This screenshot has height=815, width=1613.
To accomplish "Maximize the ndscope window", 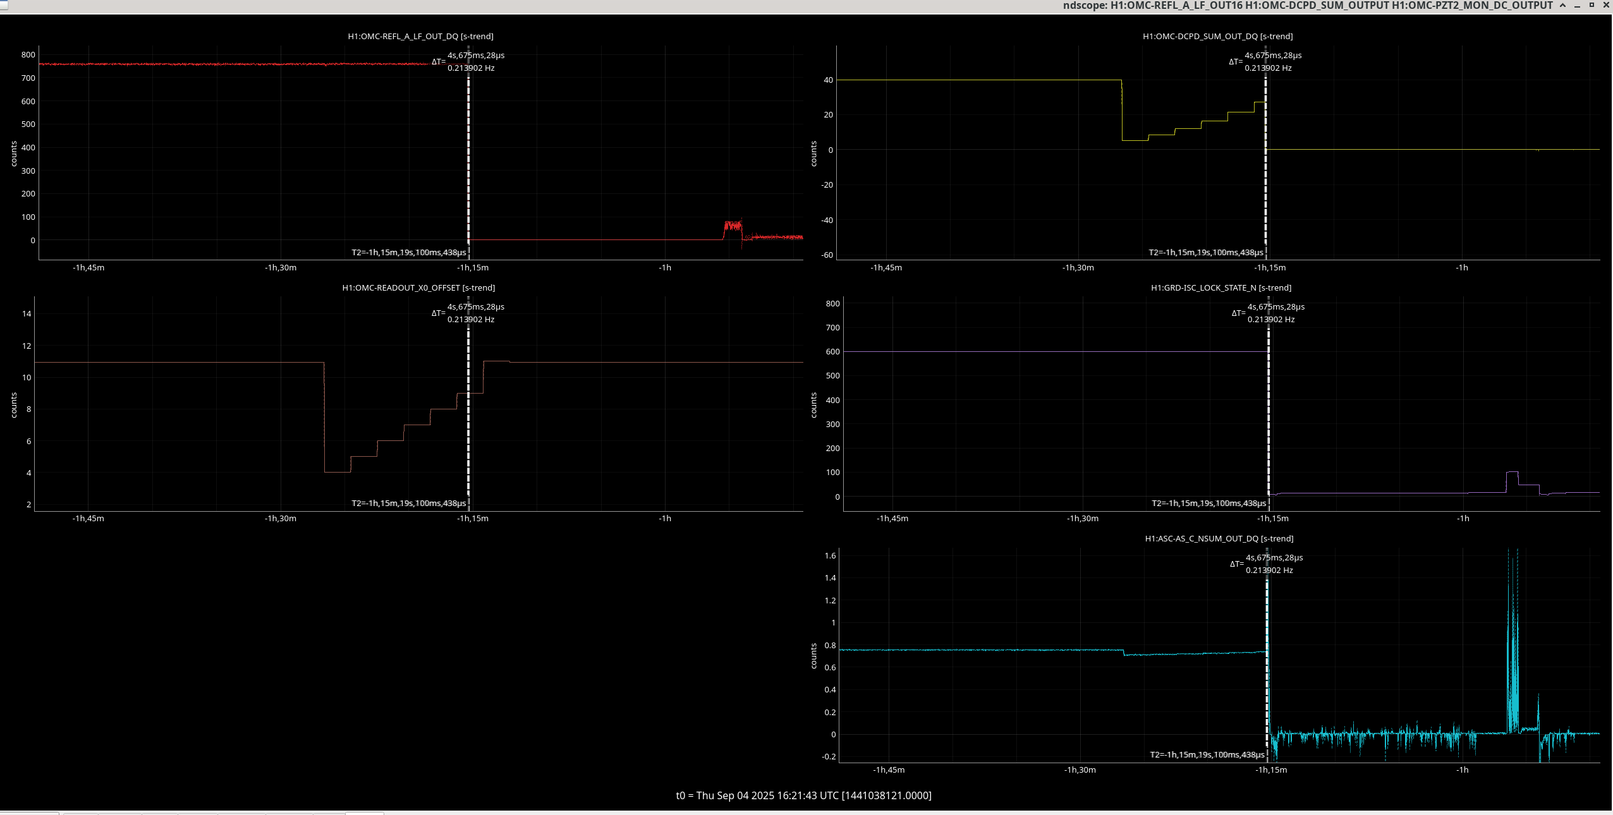I will click(x=1592, y=6).
